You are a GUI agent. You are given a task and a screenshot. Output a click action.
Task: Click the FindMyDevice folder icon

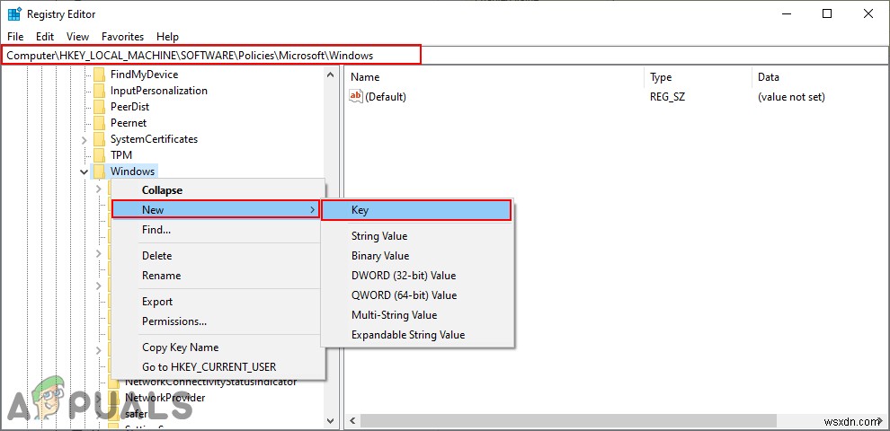99,75
